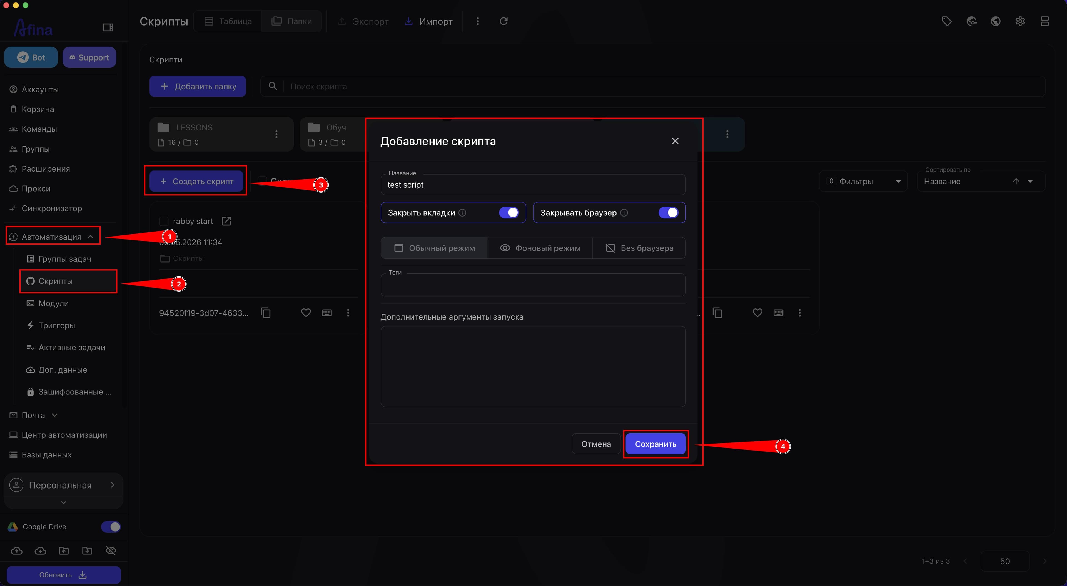Open the Фильтры dropdown
This screenshot has height=586, width=1067.
(863, 181)
